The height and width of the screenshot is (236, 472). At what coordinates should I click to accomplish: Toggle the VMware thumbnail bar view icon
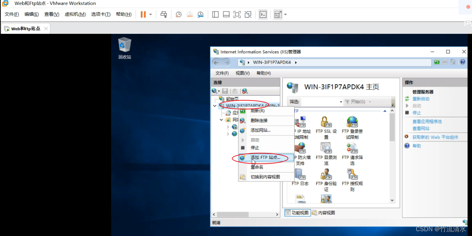click(226, 14)
